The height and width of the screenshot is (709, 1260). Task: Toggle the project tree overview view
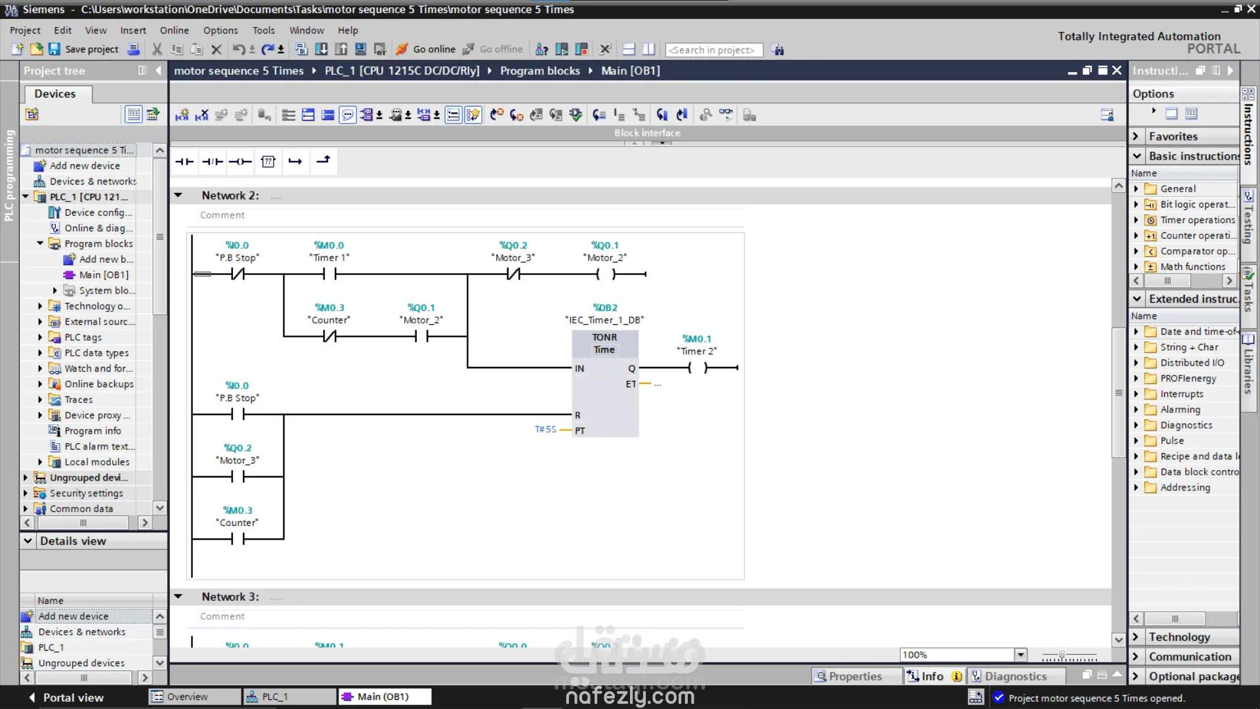[x=133, y=114]
